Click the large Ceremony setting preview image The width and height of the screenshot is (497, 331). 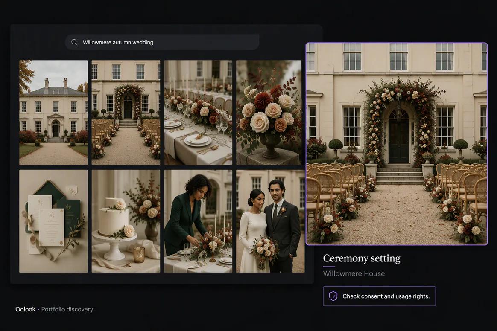coord(397,144)
